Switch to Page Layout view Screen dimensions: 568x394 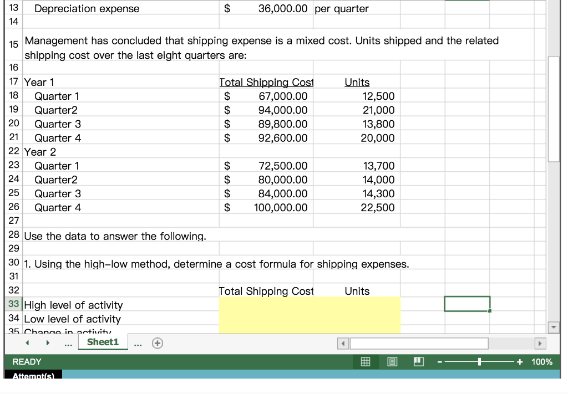[x=392, y=361]
